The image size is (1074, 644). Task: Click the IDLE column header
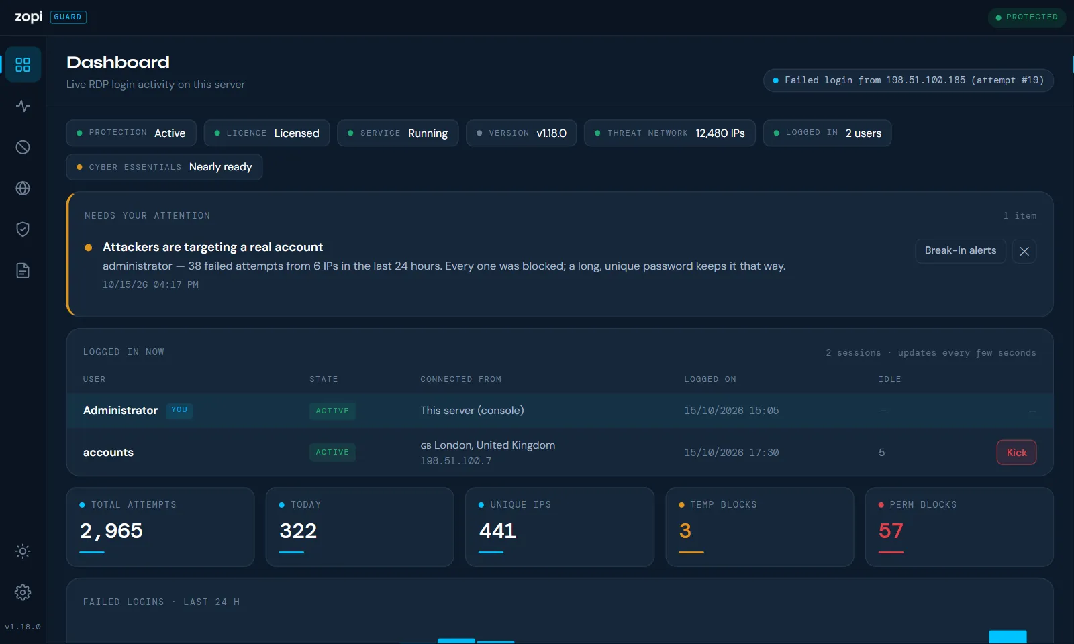[890, 379]
